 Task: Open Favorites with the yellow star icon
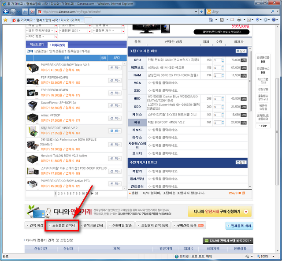click(x=5, y=20)
